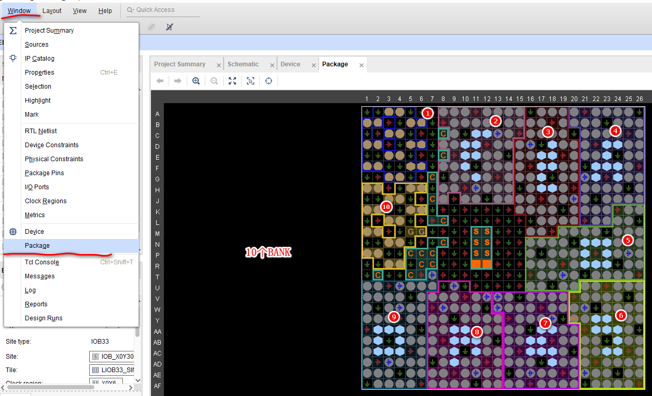Click the Quick Access search field
Screen dimensions: 652x396
pos(163,10)
